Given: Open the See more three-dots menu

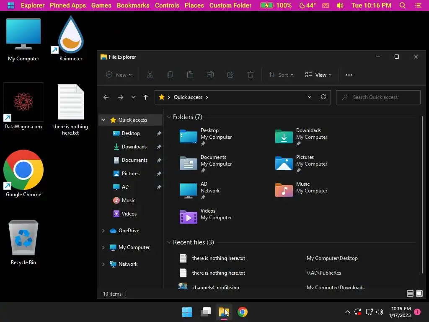Looking at the screenshot, I should click(349, 75).
